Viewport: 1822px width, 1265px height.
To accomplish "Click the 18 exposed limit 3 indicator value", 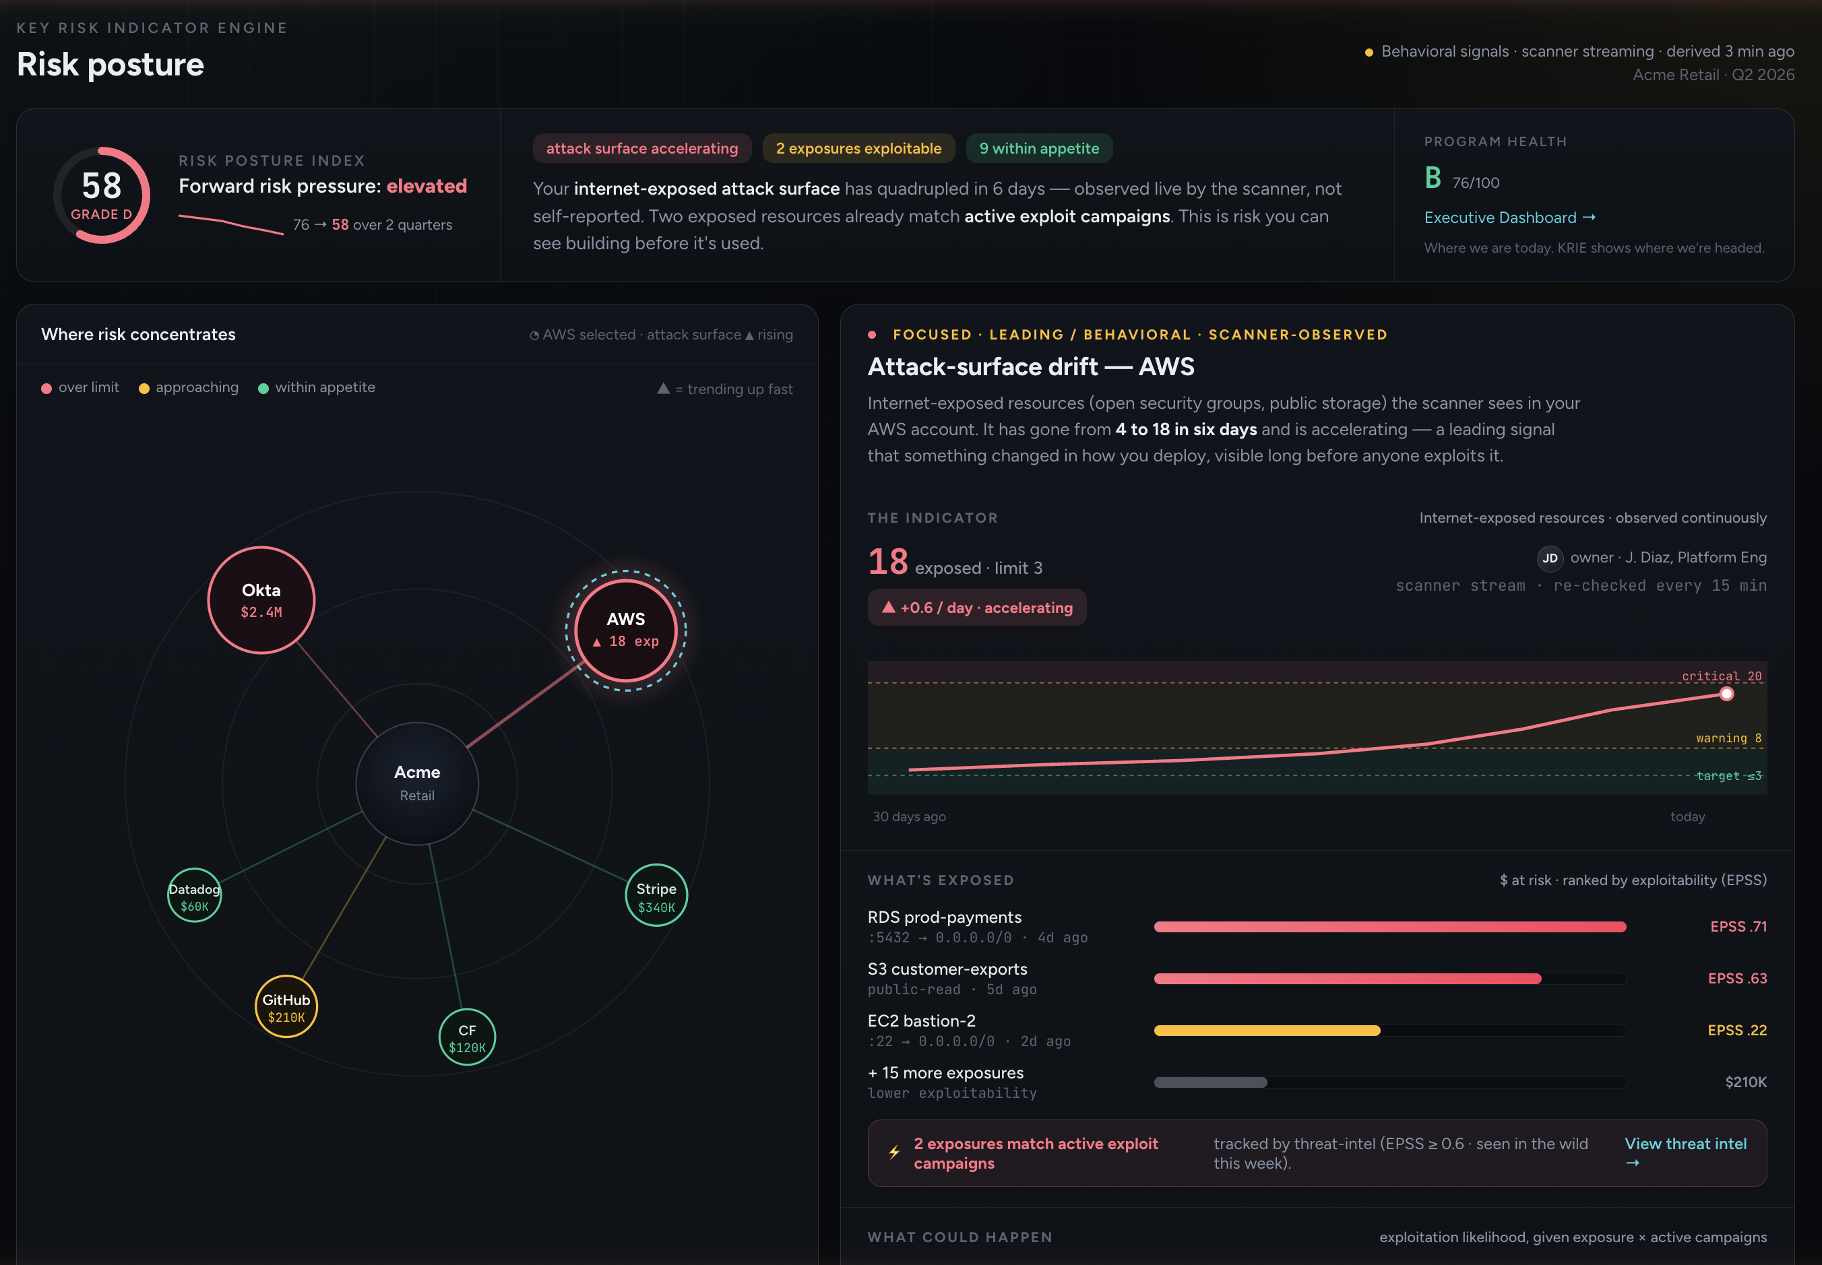I will point(955,562).
